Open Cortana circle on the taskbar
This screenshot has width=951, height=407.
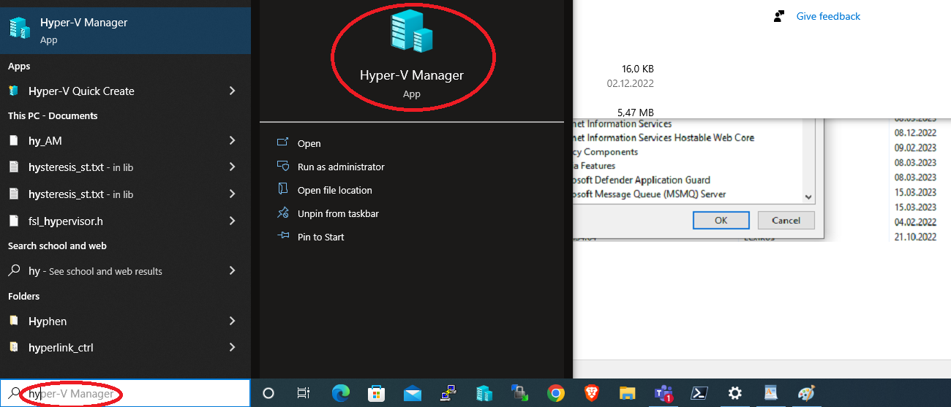(268, 394)
